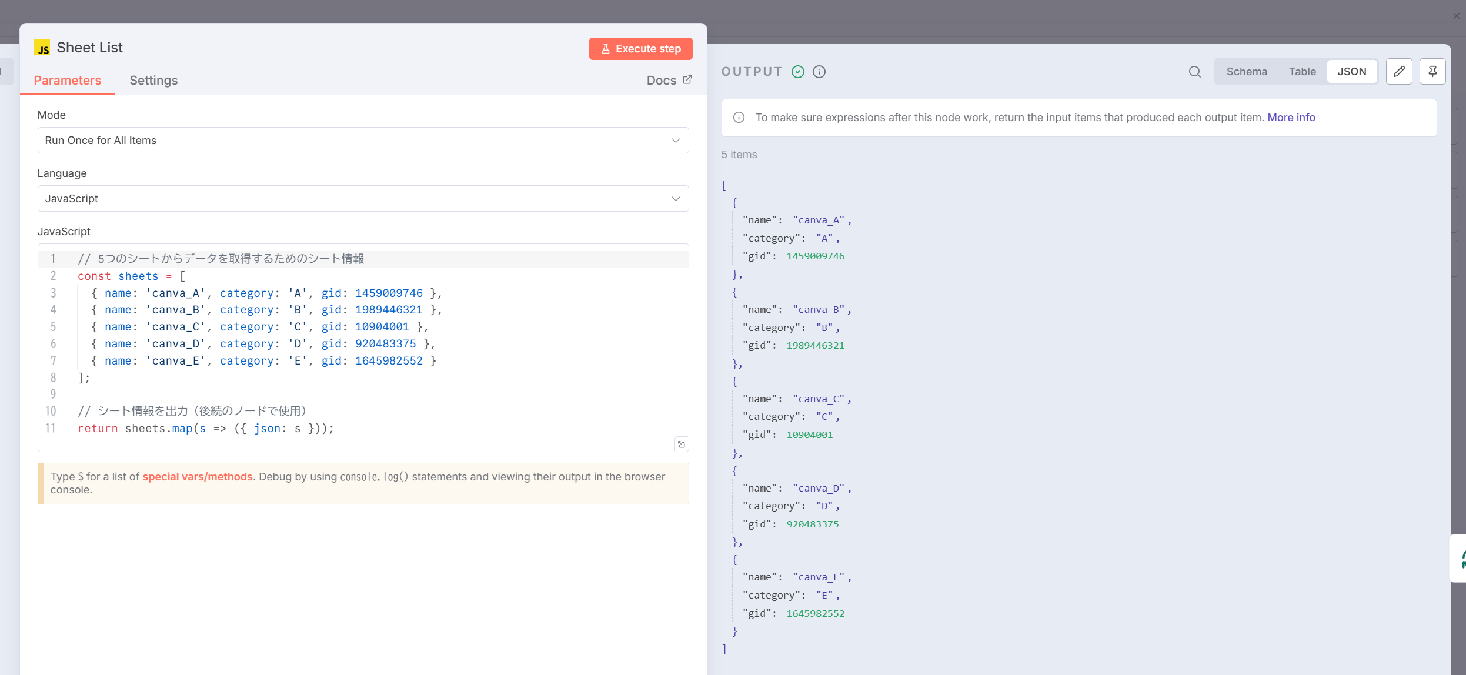Click the Mode dropdown chevron arrow
Screen dimensions: 1466x675
(676, 141)
